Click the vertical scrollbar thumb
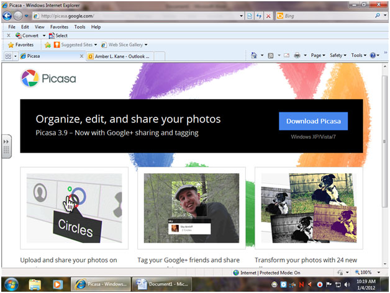 (x=385, y=142)
